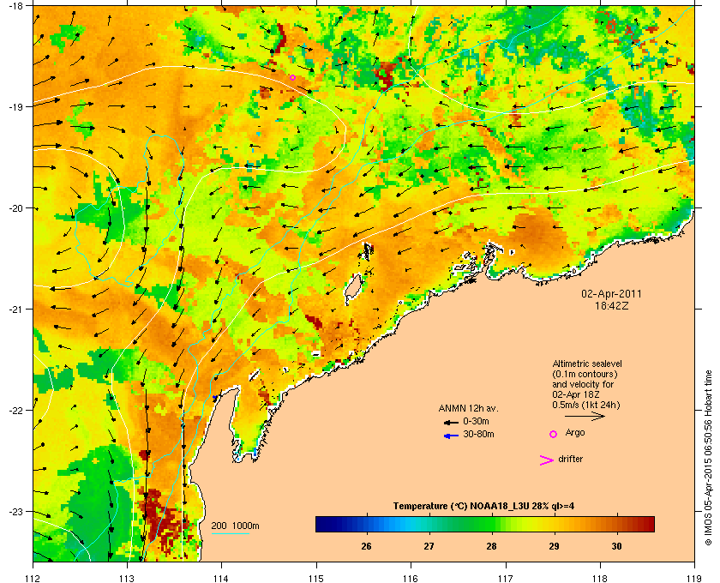The height and width of the screenshot is (583, 720).
Task: Click the '(0.1m contours)' legend line
Action: pos(585,374)
